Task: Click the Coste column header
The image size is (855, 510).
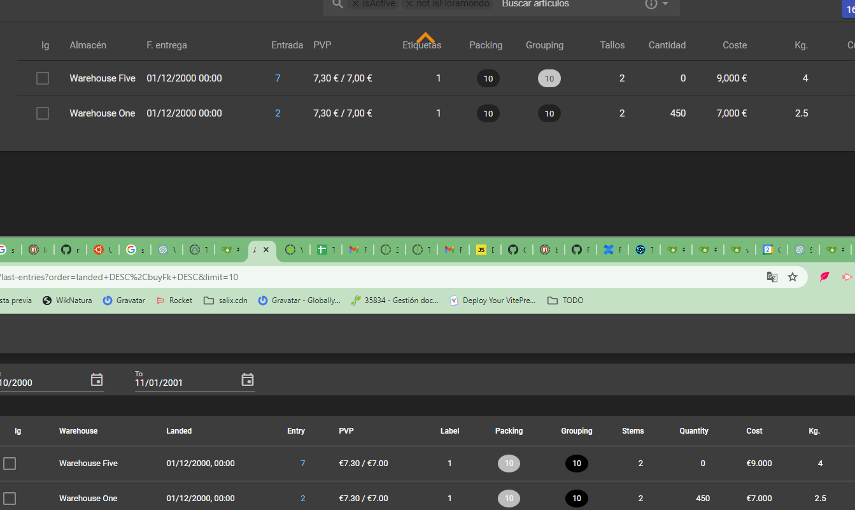Action: point(735,45)
